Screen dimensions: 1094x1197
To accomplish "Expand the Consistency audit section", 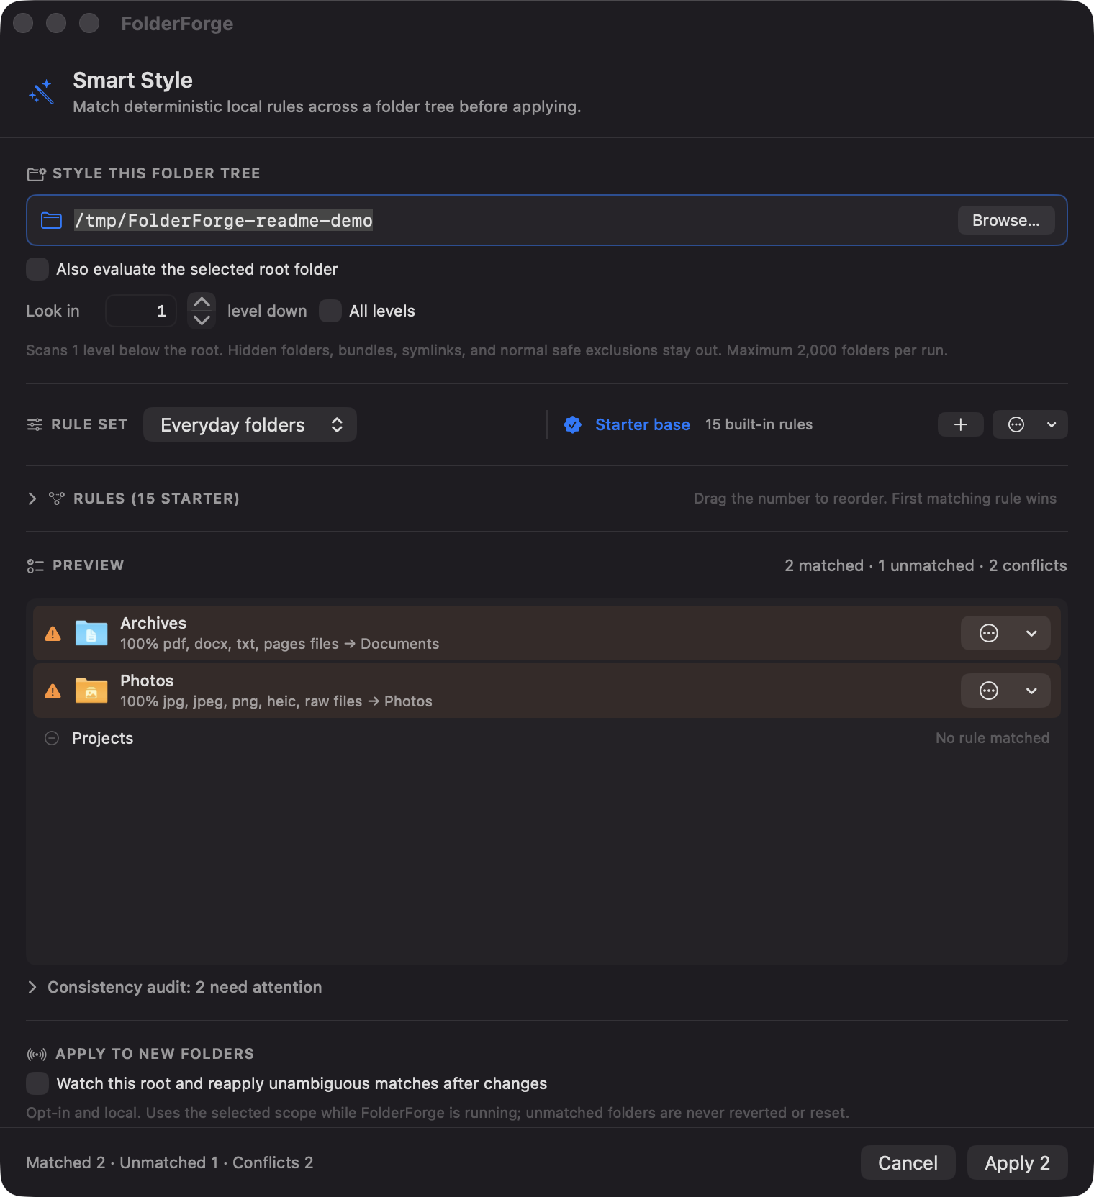I will pyautogui.click(x=32, y=987).
